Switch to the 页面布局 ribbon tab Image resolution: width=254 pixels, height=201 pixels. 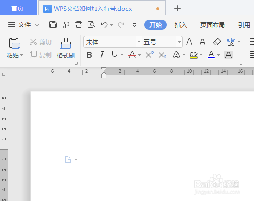click(x=213, y=25)
